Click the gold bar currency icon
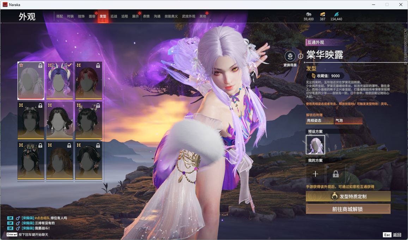The width and height of the screenshot is (408, 240). coord(323,14)
